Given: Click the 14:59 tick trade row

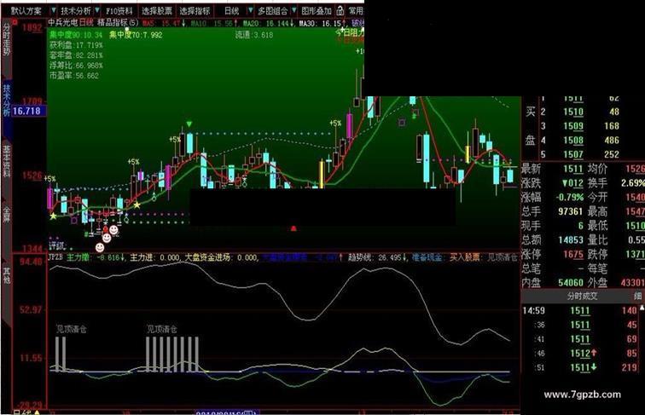Looking at the screenshot, I should coord(580,311).
